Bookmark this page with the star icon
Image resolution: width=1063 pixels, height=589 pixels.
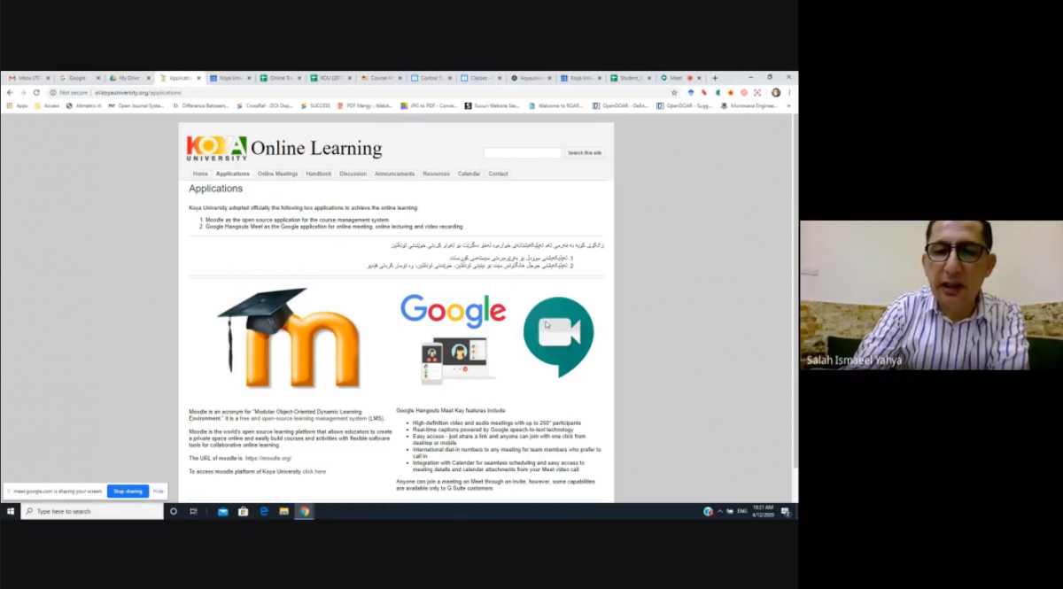point(674,92)
